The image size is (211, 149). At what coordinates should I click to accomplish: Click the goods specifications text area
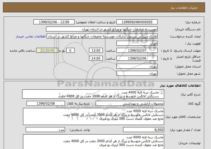pos(93,116)
